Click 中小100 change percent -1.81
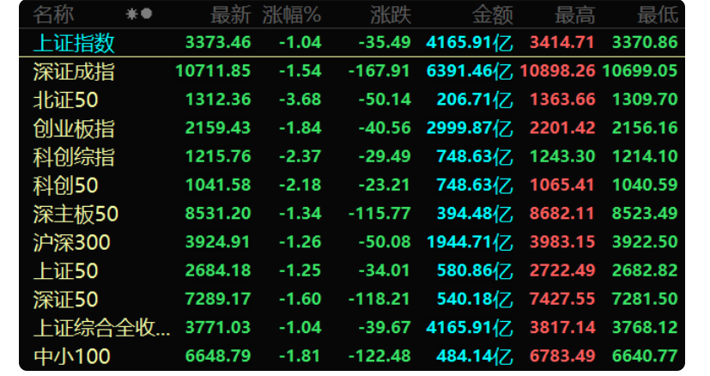This screenshot has width=710, height=376. click(x=300, y=356)
